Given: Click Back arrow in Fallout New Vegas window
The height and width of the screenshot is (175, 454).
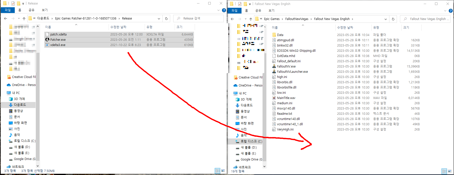Looking at the screenshot, I should tap(233, 19).
